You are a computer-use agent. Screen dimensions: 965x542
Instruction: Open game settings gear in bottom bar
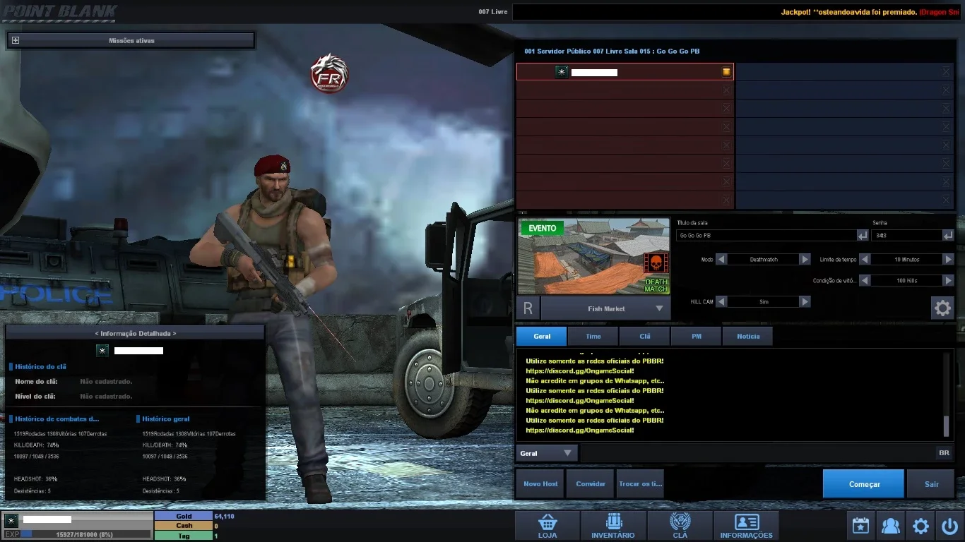920,526
